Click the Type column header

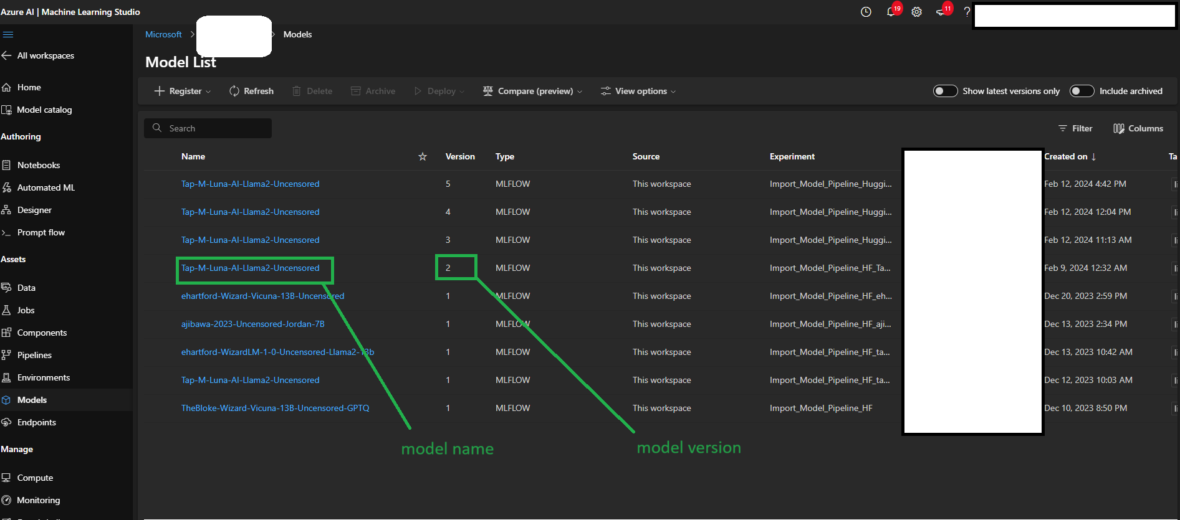pos(505,156)
